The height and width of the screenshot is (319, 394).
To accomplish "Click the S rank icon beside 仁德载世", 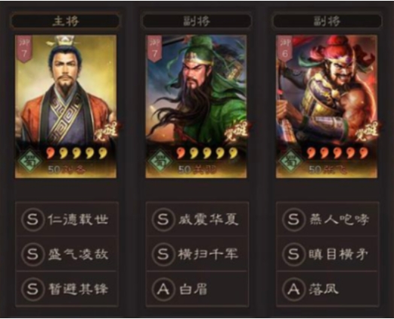I will coord(33,219).
